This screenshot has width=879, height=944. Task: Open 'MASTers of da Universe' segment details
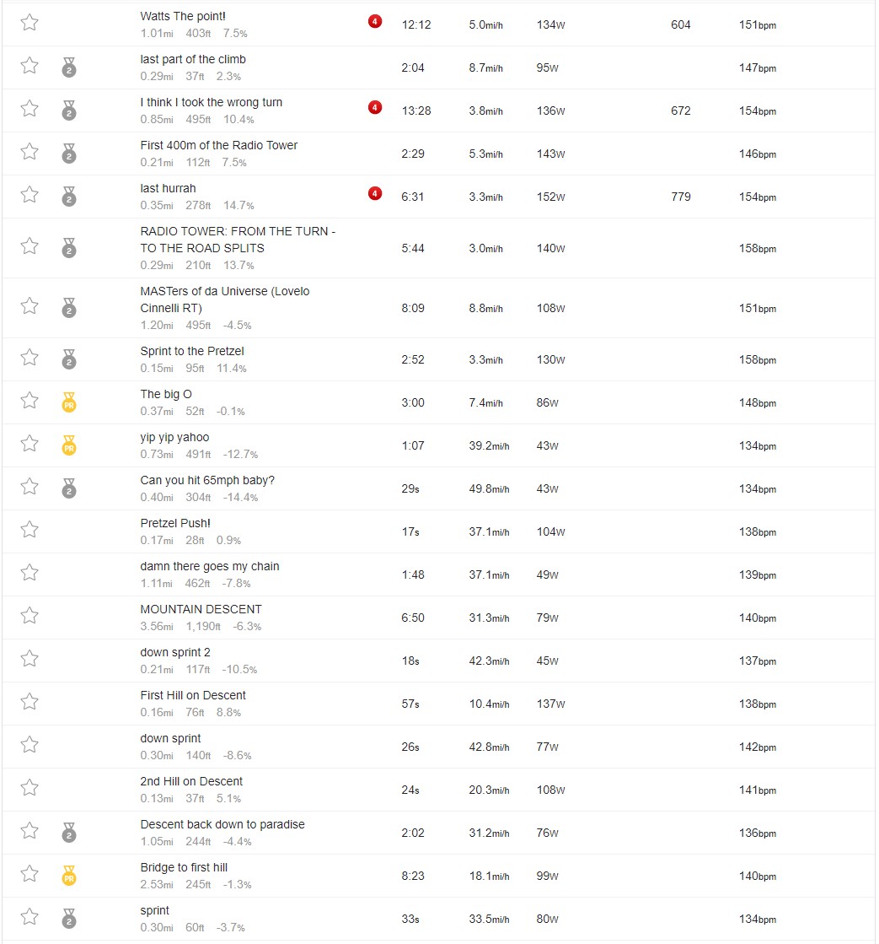(225, 299)
